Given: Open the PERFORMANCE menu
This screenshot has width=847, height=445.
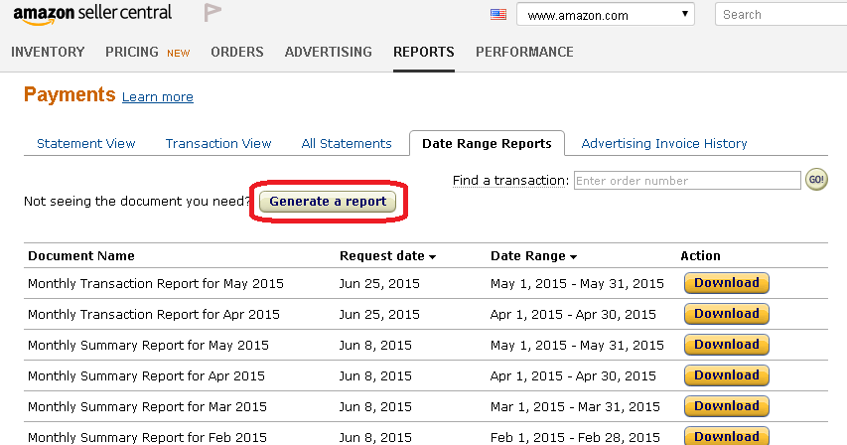Looking at the screenshot, I should tap(524, 52).
